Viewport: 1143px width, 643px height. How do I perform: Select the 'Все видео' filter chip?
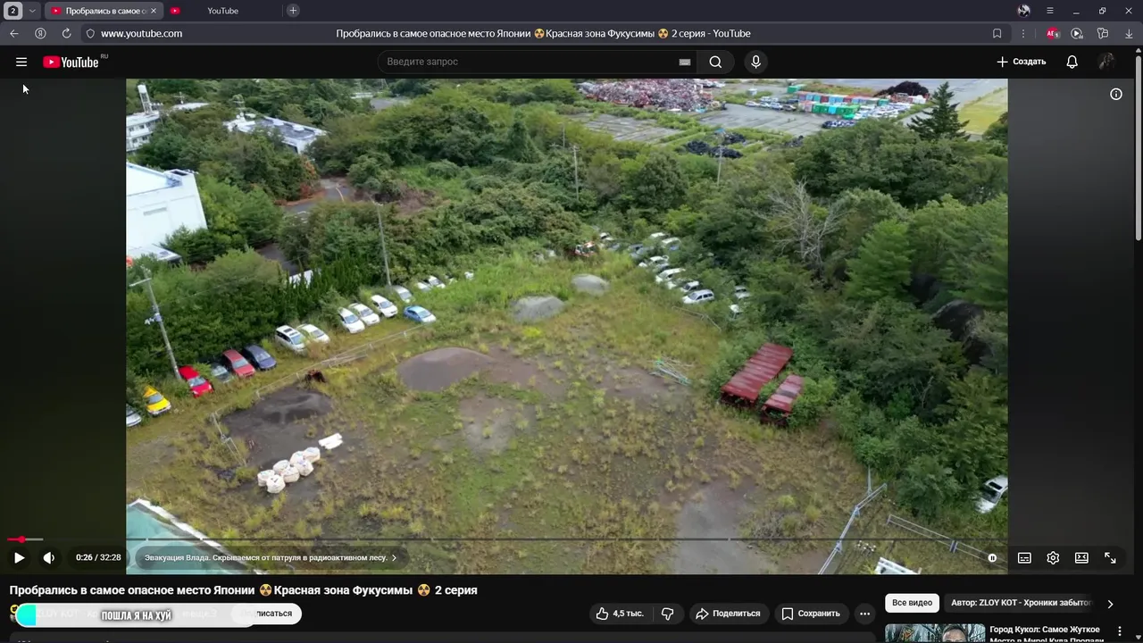(x=912, y=603)
